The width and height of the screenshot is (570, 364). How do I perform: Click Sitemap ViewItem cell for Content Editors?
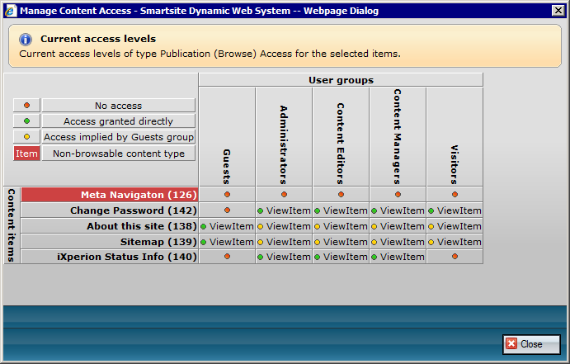(x=341, y=242)
